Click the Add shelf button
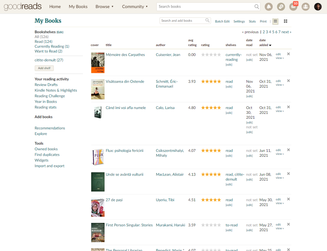 tap(44, 68)
